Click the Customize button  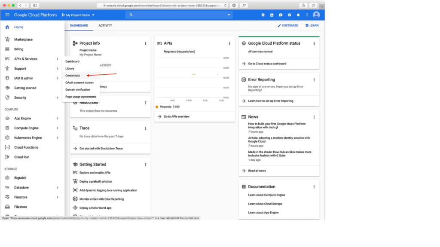tap(288, 25)
